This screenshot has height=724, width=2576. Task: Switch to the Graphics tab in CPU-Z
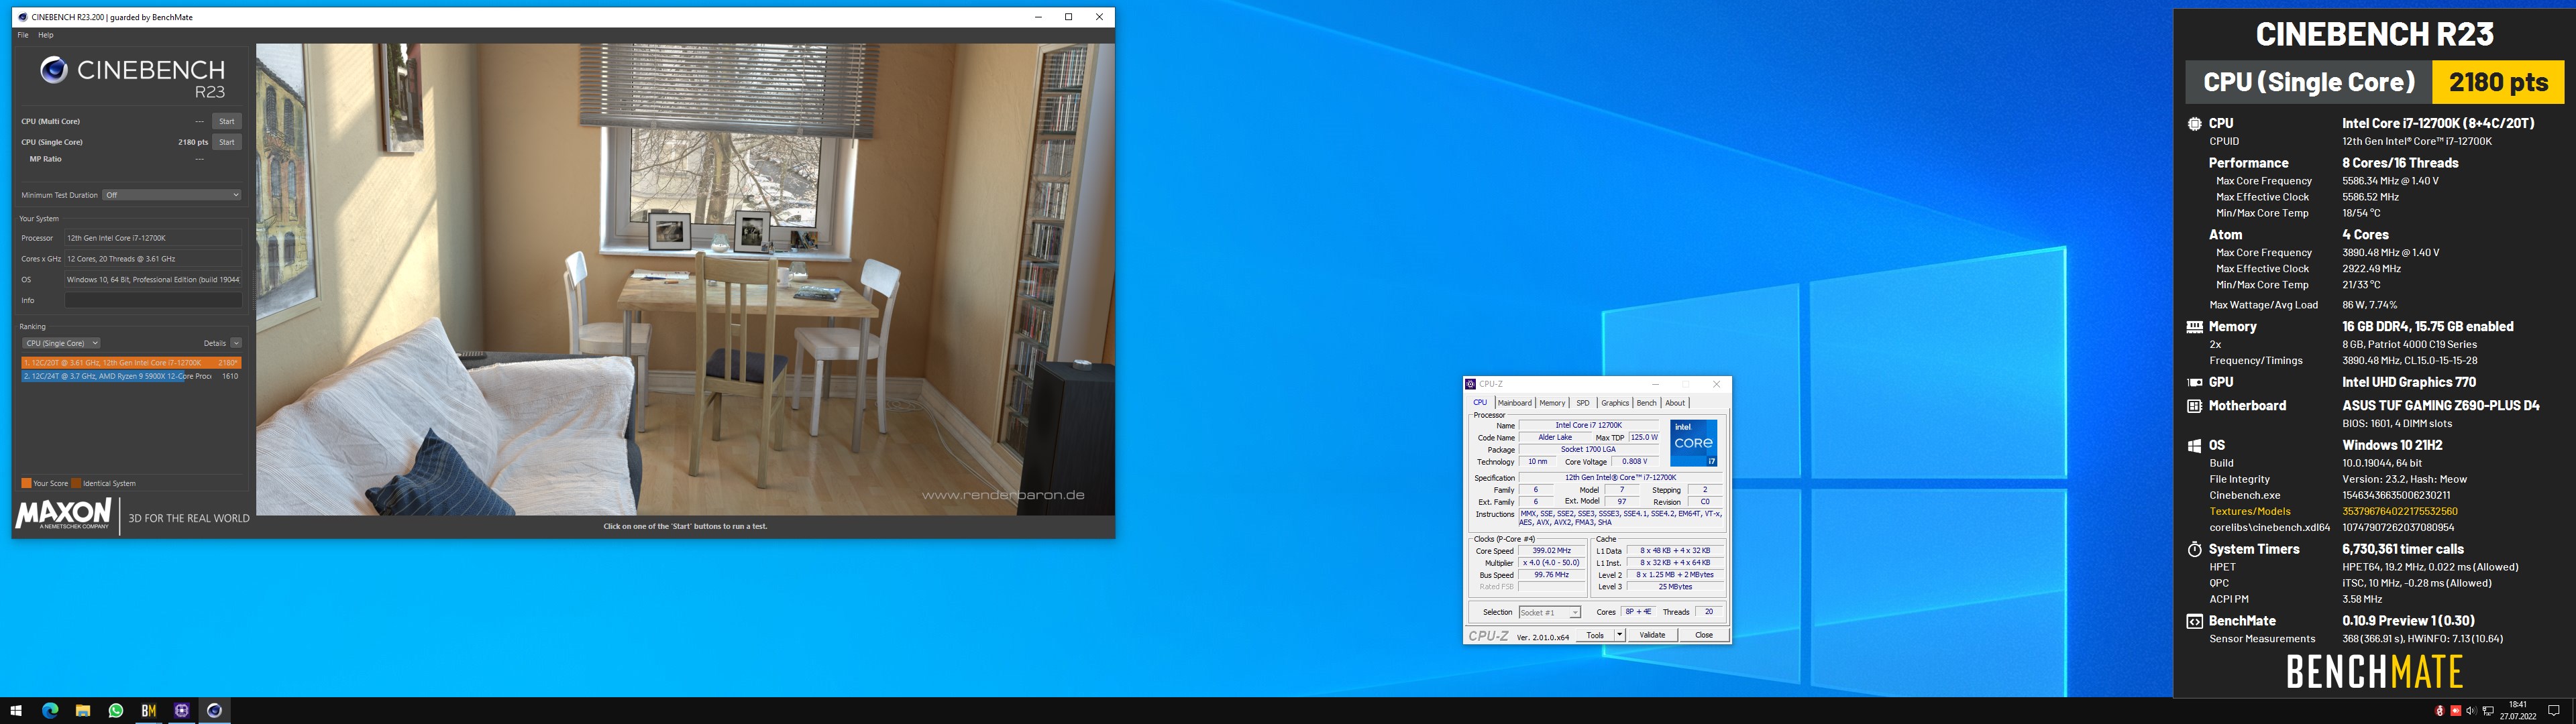click(1615, 403)
